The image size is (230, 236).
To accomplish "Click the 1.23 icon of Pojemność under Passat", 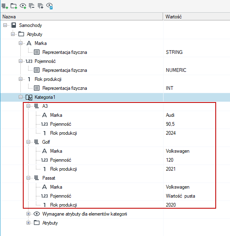I will point(44,196).
